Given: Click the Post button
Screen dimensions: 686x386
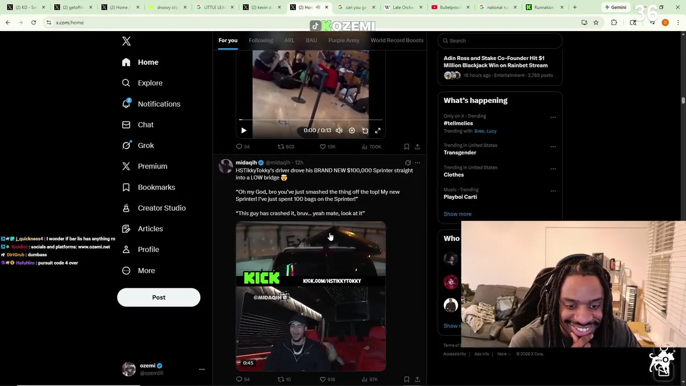Looking at the screenshot, I should coord(159,297).
